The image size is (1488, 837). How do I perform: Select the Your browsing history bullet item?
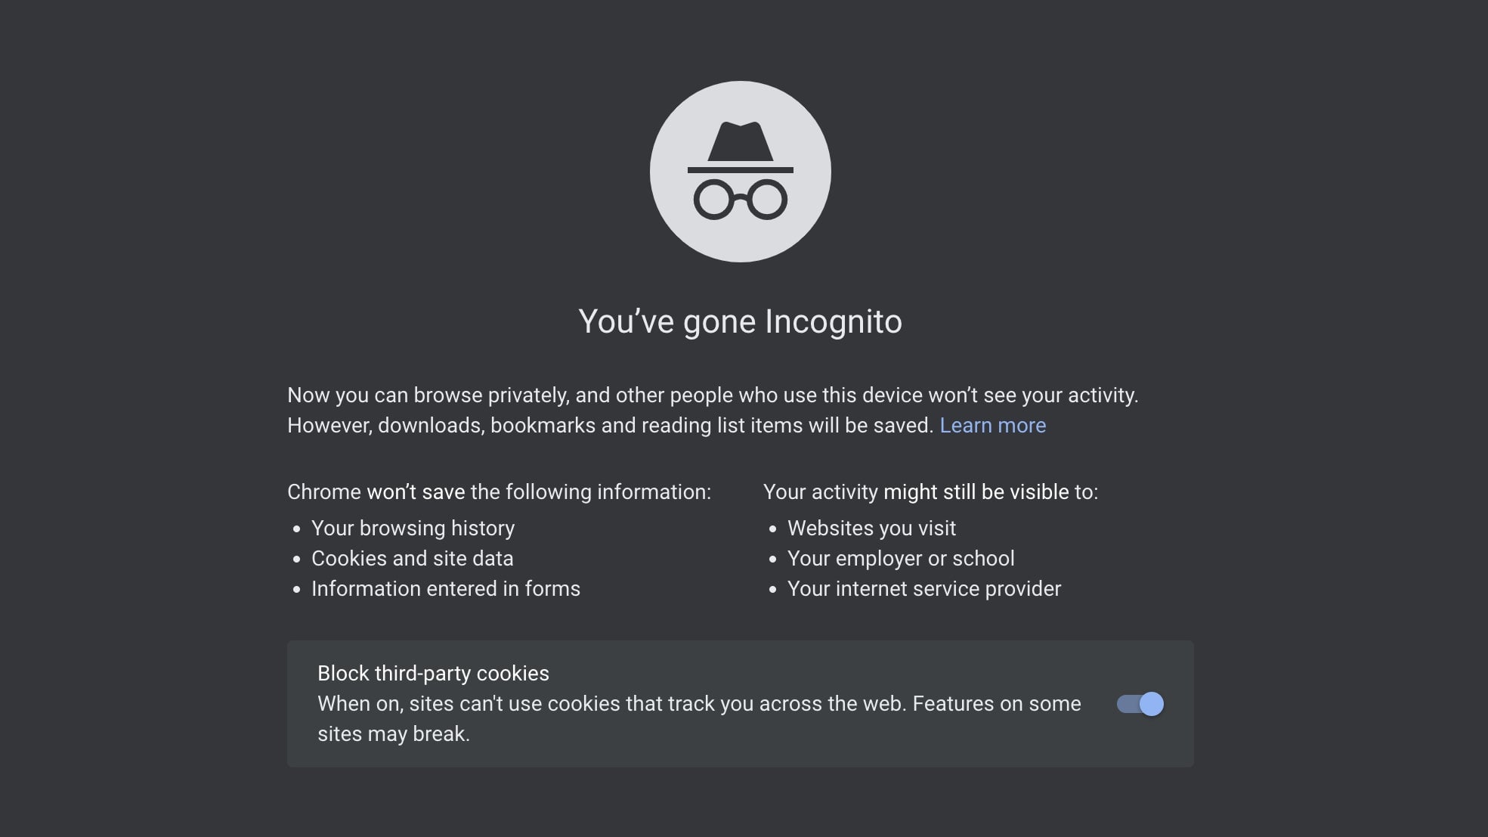pos(412,528)
